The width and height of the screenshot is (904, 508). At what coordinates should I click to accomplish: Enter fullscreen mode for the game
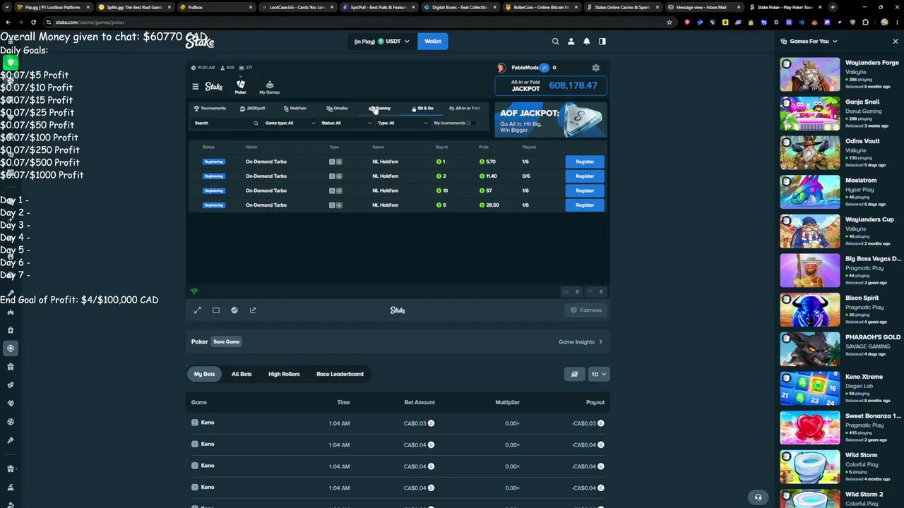[198, 310]
